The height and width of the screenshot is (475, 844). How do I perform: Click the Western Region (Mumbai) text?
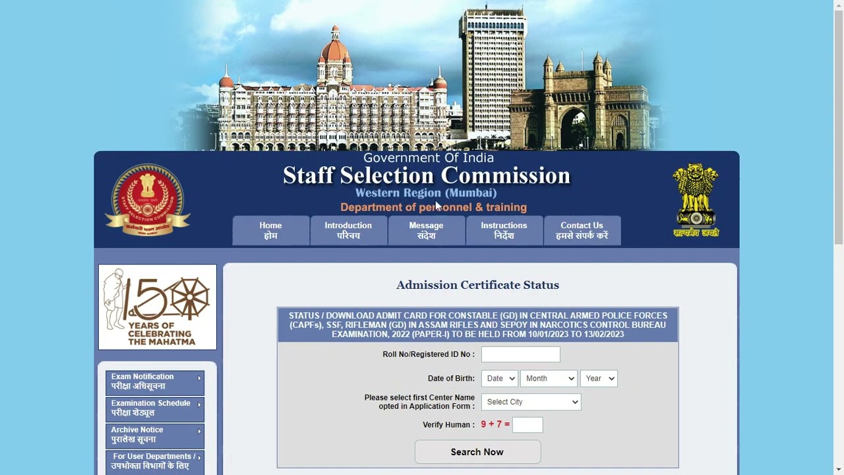426,193
